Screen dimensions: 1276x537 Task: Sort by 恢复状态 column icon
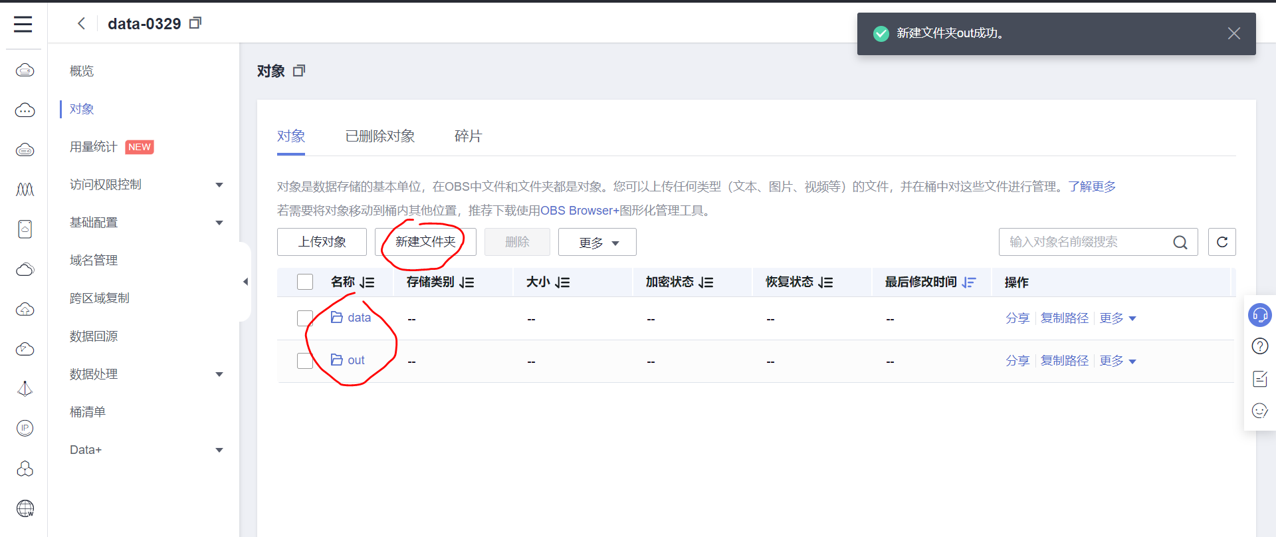click(x=826, y=282)
